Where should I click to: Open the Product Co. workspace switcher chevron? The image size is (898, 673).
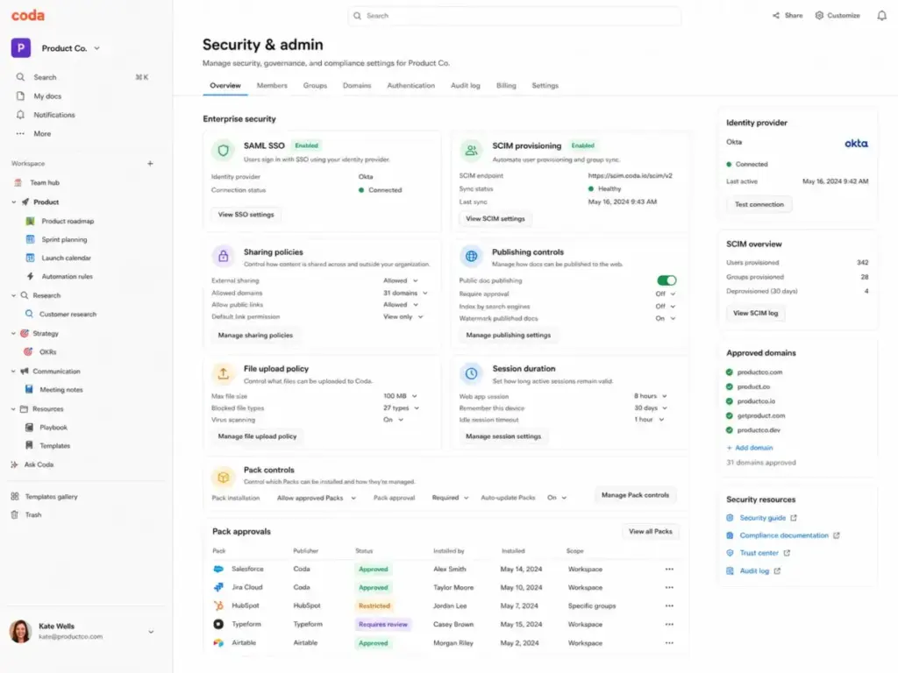[96, 49]
